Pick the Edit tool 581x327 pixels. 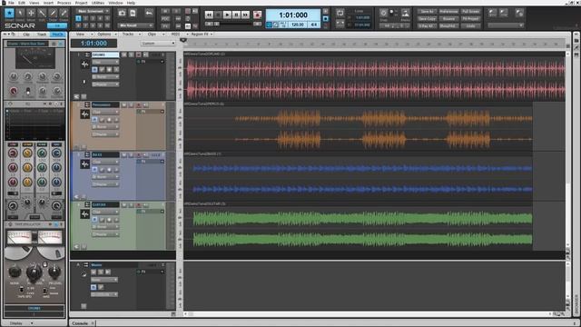[x=42, y=14]
